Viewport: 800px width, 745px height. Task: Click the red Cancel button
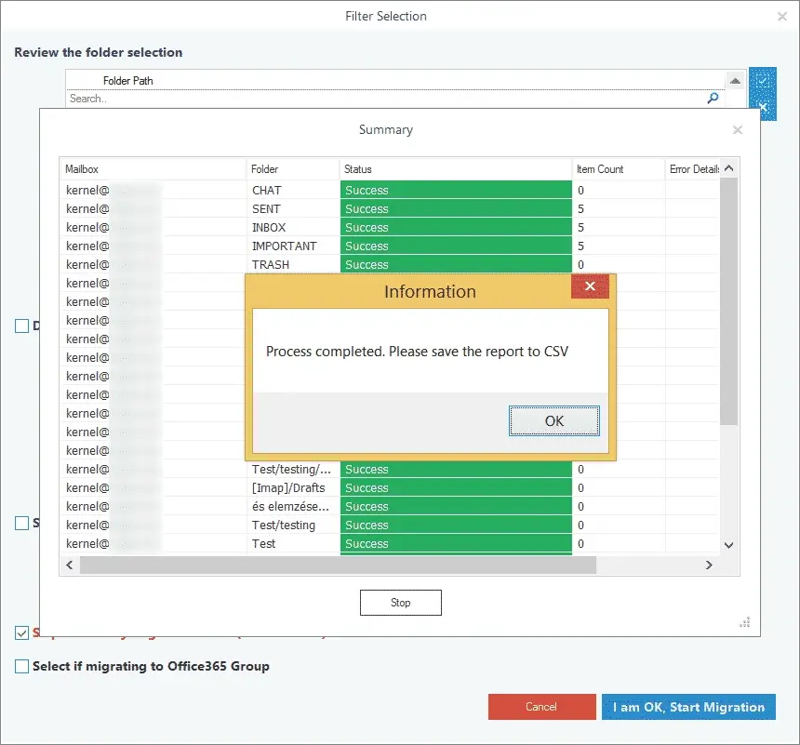[541, 707]
